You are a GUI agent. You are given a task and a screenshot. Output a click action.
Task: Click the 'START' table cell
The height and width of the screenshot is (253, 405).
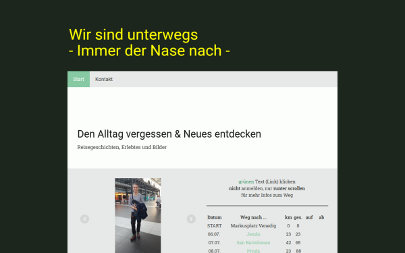215,226
